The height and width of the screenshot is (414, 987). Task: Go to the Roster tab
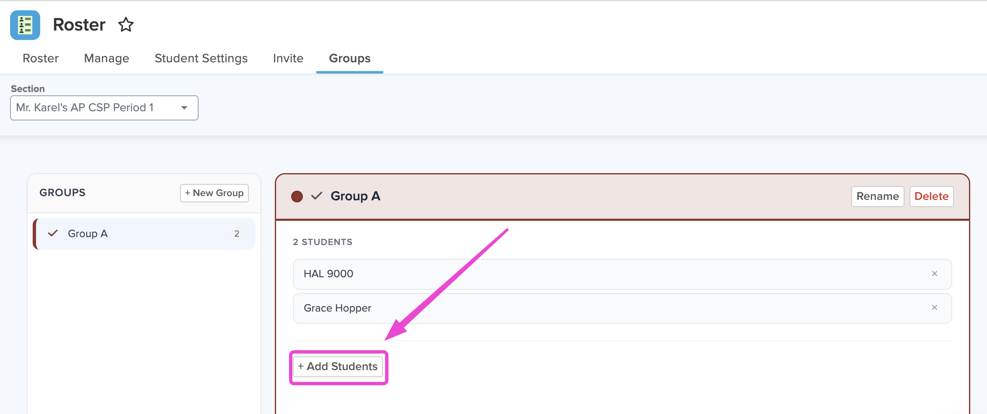pos(41,59)
